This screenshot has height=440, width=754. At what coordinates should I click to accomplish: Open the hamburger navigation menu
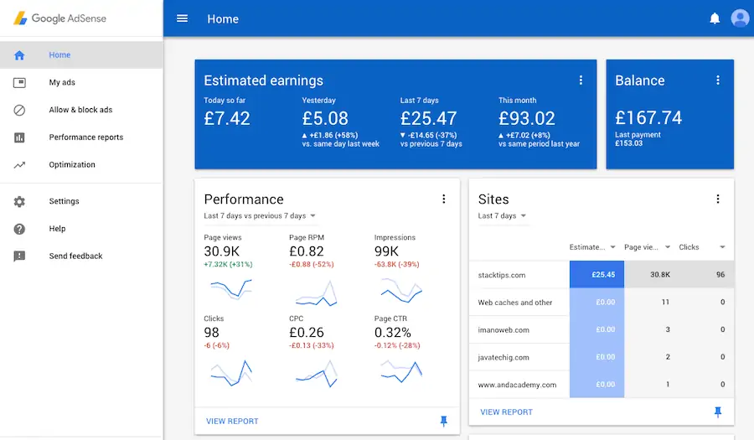click(183, 18)
